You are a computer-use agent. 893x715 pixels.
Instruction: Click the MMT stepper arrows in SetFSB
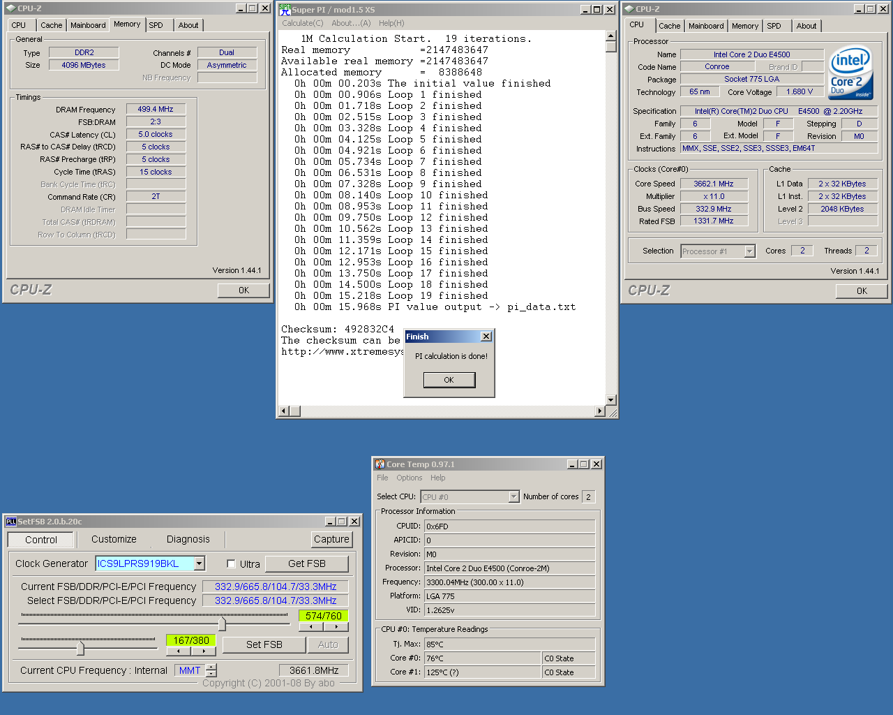[211, 670]
